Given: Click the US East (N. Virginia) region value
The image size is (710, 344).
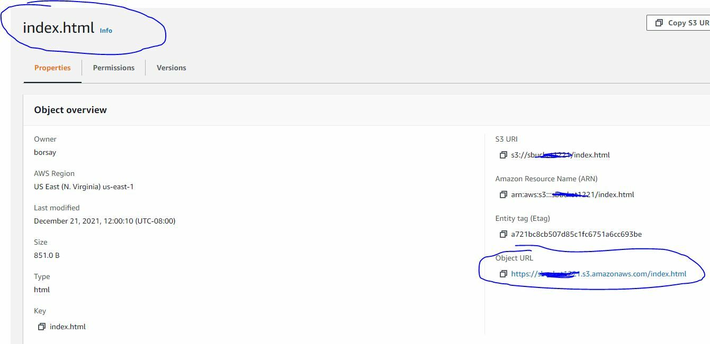Looking at the screenshot, I should coord(84,187).
